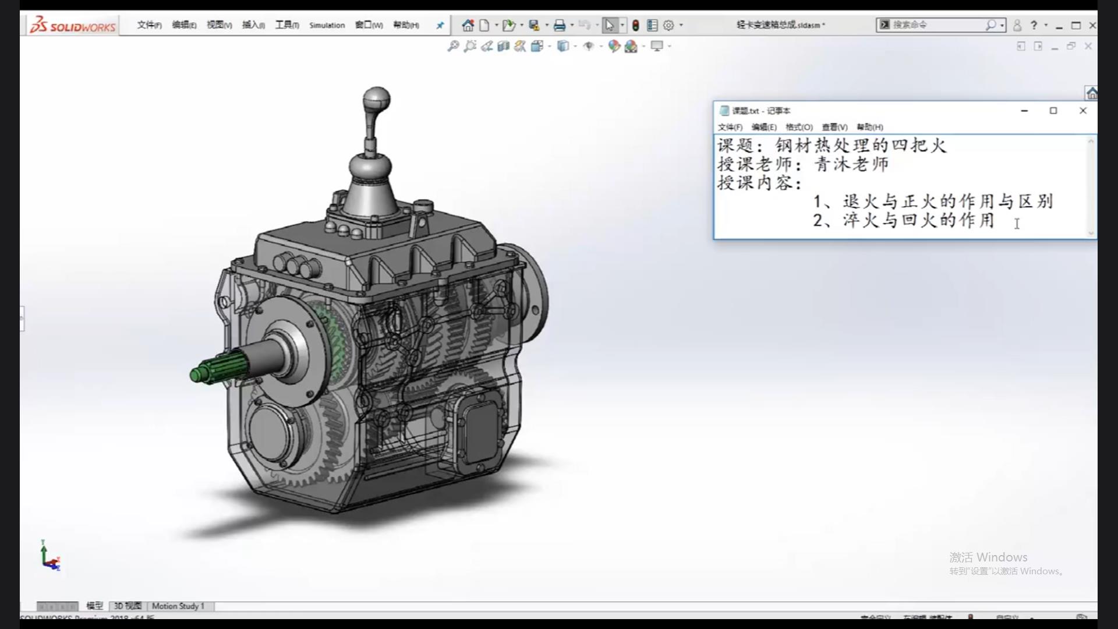Image resolution: width=1118 pixels, height=629 pixels.
Task: Open an existing file
Action: (508, 25)
